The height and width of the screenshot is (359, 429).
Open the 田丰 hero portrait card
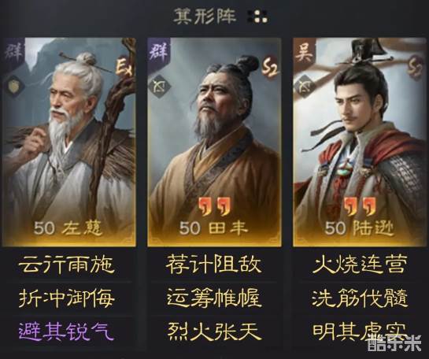[214, 142]
